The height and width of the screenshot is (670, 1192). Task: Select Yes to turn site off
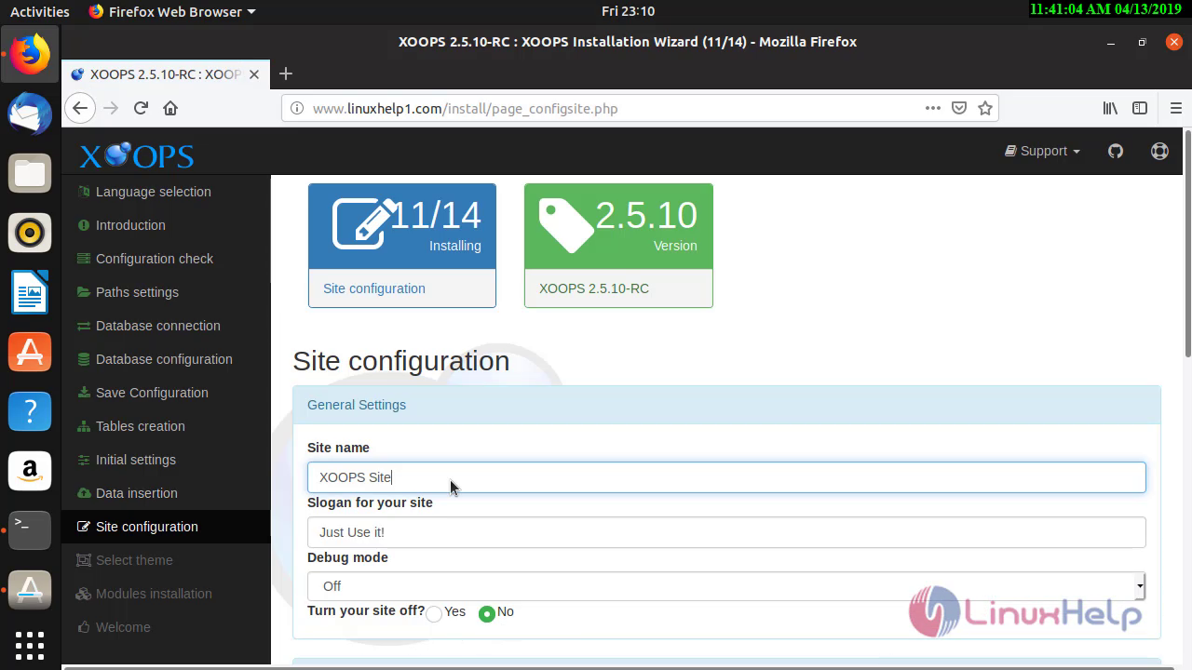click(x=434, y=613)
